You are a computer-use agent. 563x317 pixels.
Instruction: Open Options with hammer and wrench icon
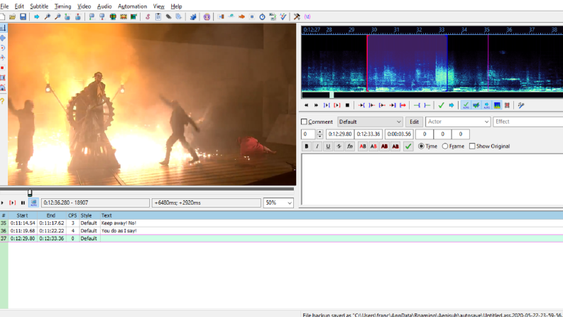pos(297,16)
